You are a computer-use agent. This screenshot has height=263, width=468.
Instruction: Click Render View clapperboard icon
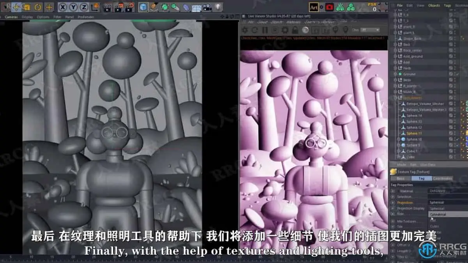point(107,7)
